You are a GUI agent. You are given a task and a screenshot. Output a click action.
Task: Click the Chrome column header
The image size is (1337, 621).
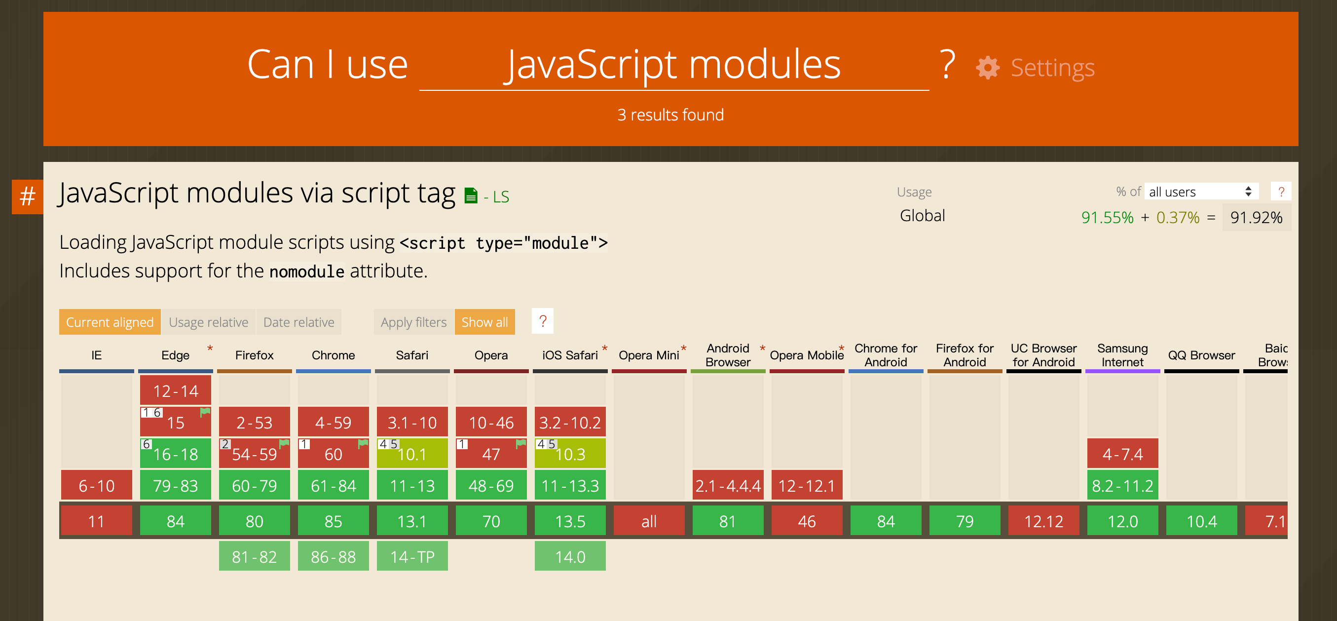pyautogui.click(x=333, y=355)
